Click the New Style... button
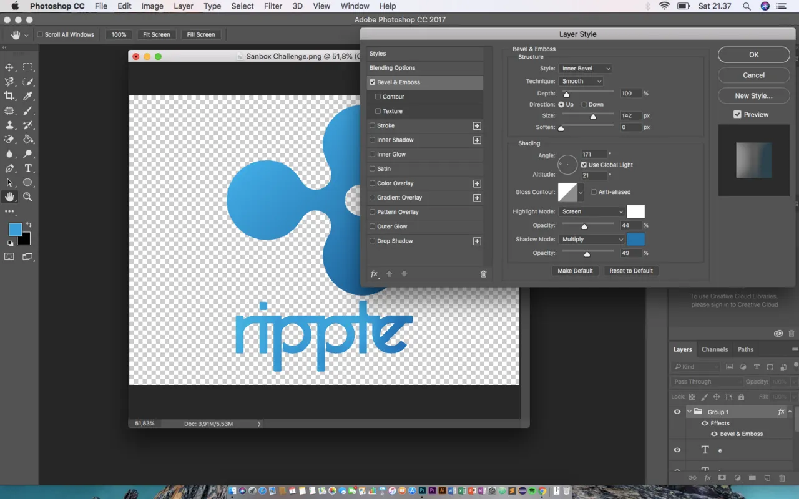The image size is (799, 499). pos(753,96)
